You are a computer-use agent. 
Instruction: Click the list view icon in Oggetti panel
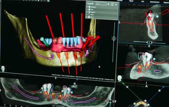(112, 4)
